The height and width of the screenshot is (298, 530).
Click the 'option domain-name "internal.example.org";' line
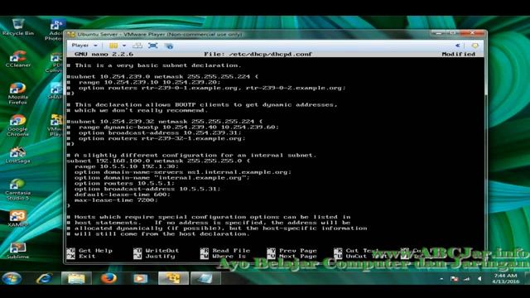(x=162, y=178)
